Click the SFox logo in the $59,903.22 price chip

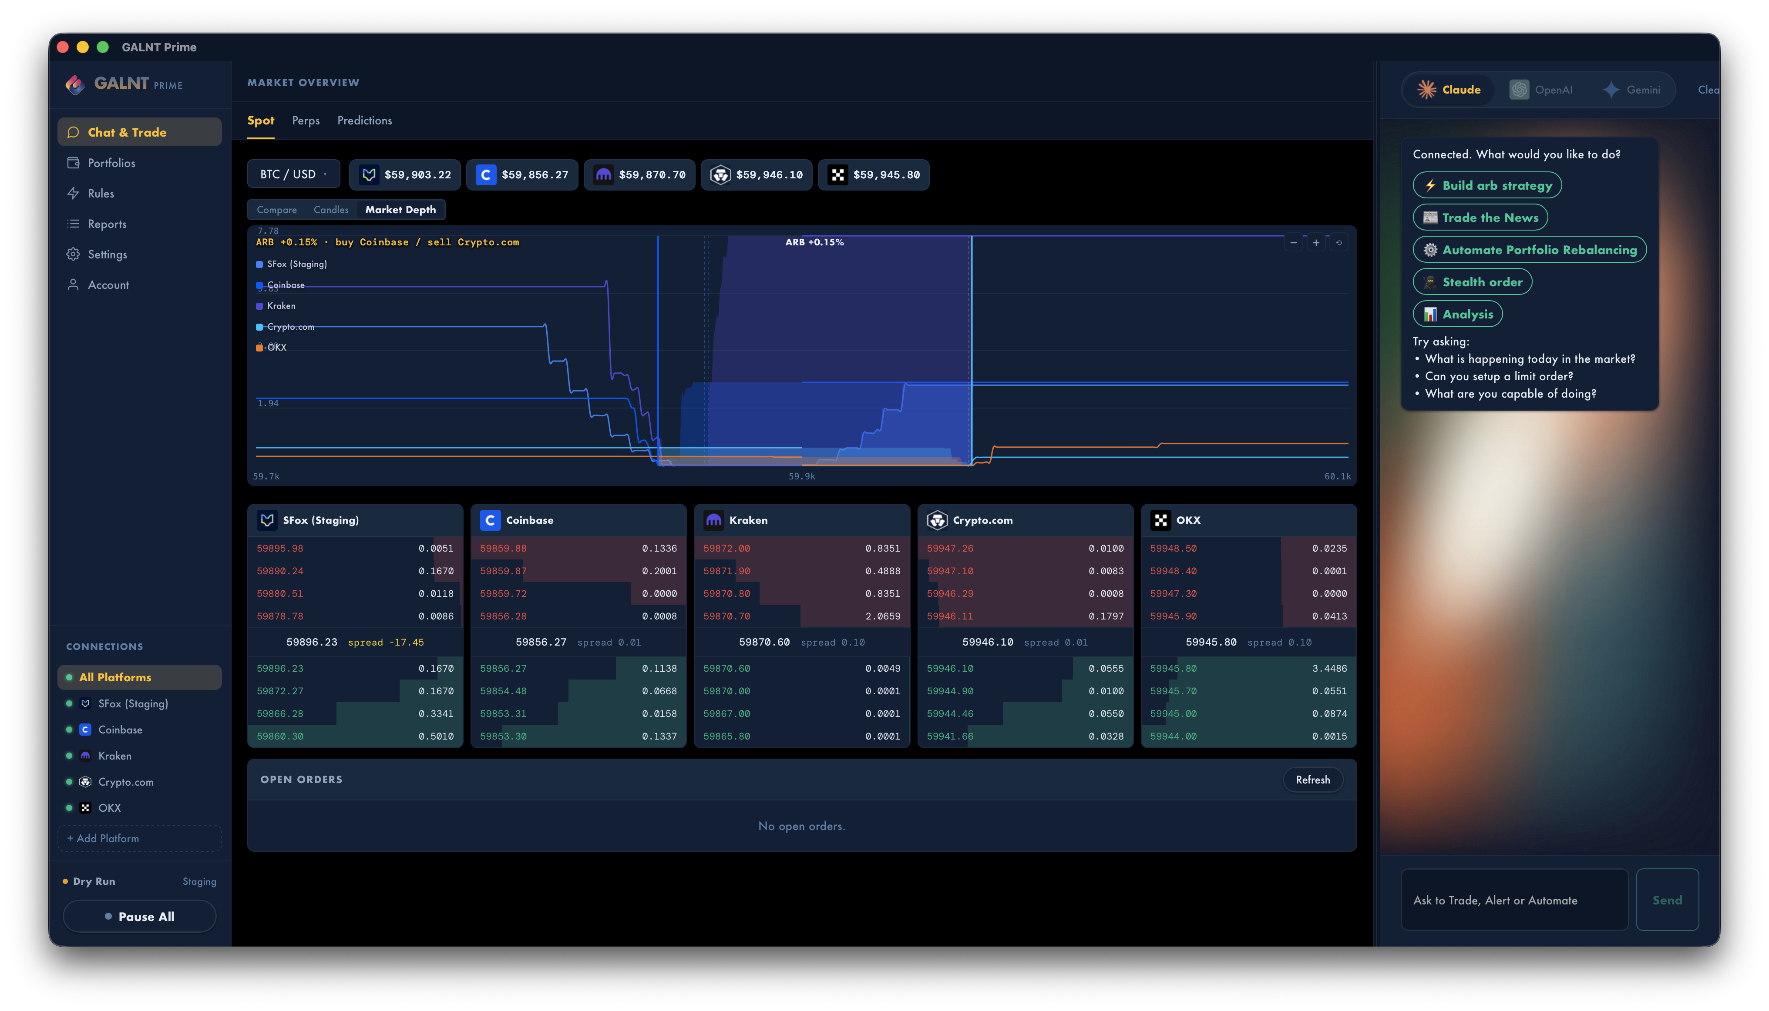pos(369,174)
